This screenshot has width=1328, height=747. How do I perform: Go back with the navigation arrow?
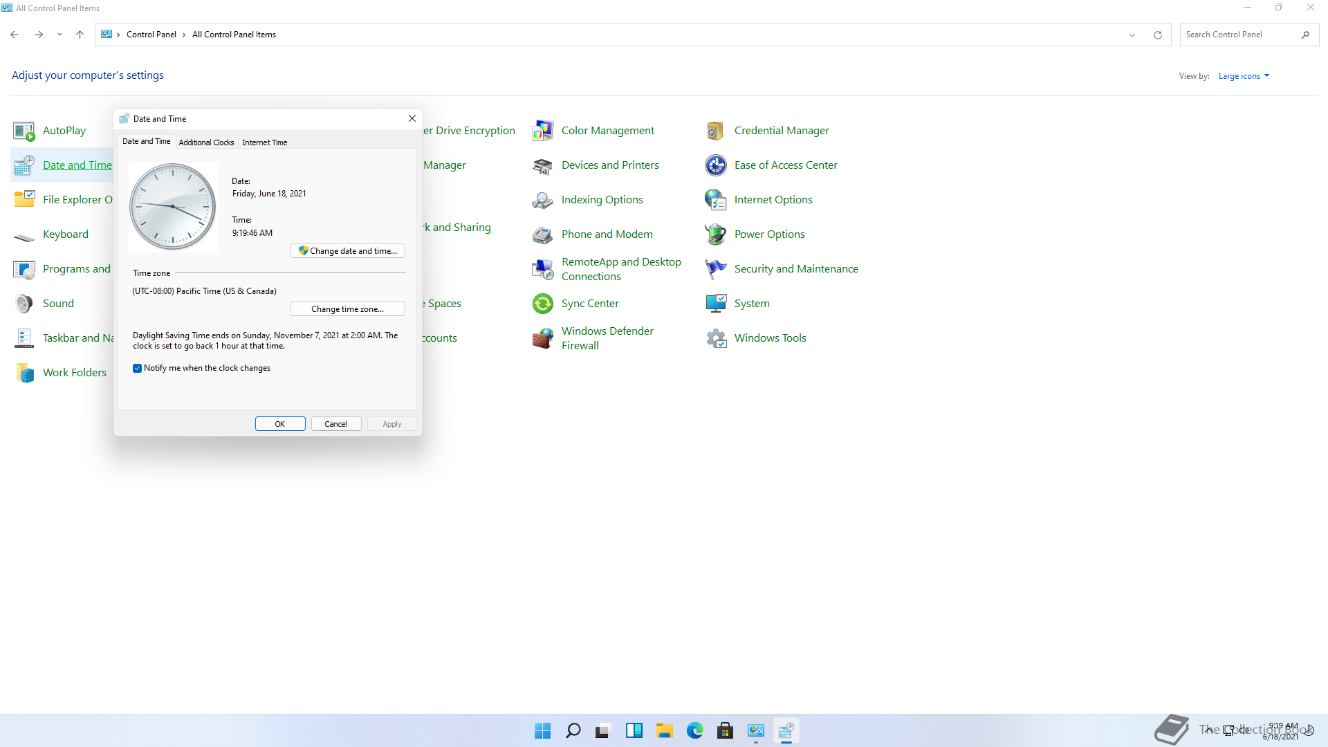(15, 35)
